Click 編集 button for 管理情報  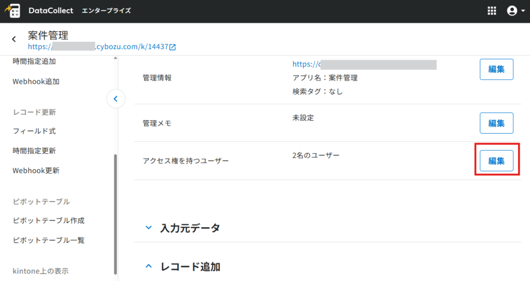496,69
